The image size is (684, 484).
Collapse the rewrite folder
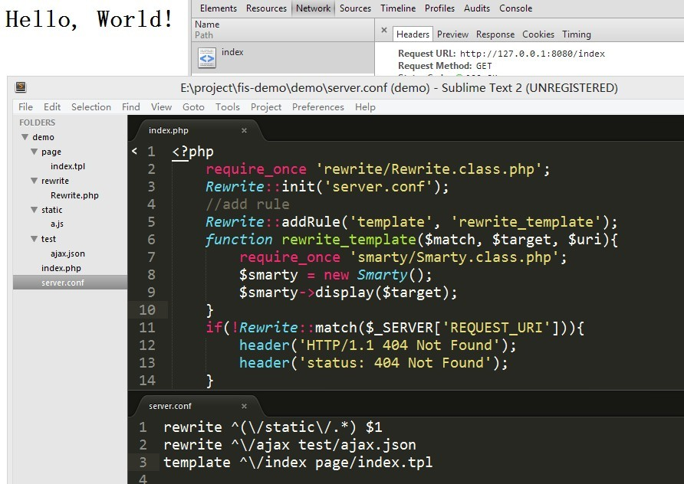point(34,181)
